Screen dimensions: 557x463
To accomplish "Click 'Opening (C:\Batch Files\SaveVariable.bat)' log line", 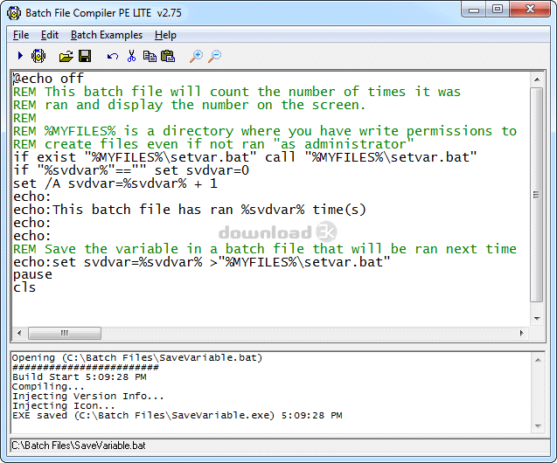I will pos(137,357).
